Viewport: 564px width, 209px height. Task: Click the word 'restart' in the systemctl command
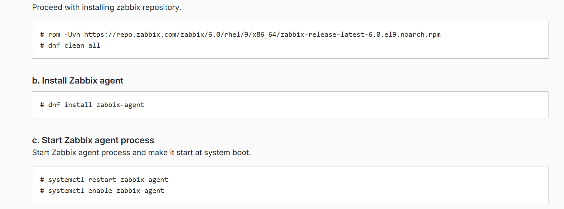tap(102, 180)
